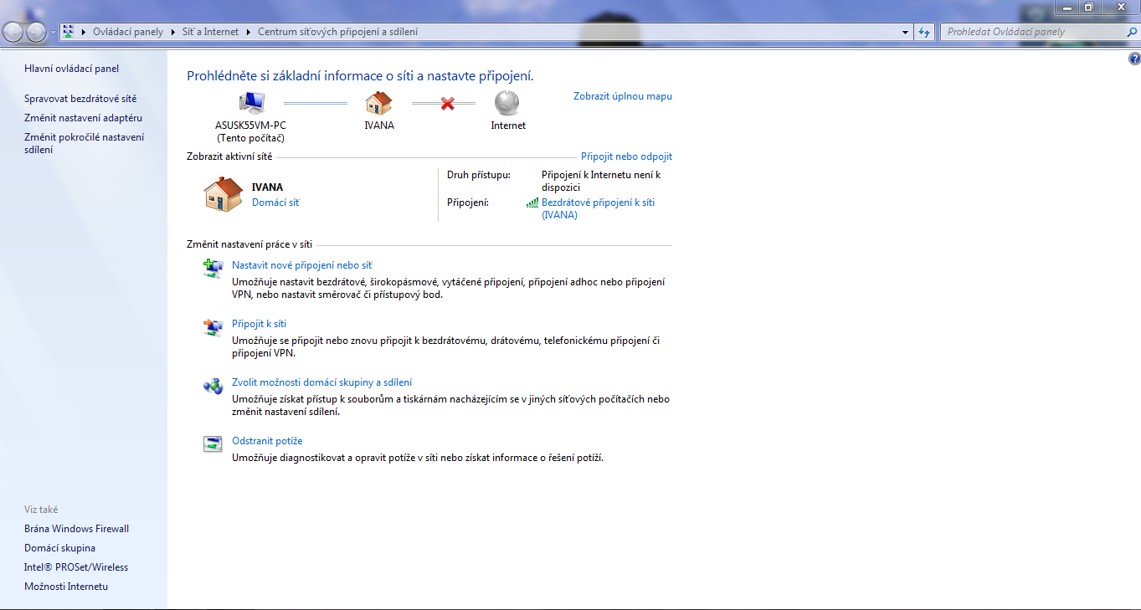Select Centrum síťových připojení a sdílení breadcrumb
Screen dimensions: 1141x610
[x=337, y=32]
